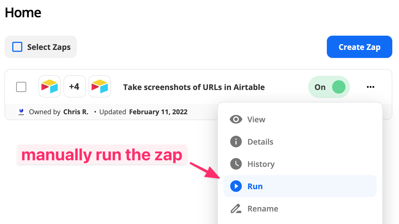This screenshot has width=399, height=224.
Task: Expand the +4 hidden steps badge
Action: click(74, 86)
